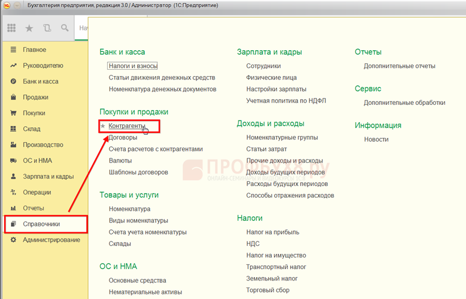Open Шаблоны договоров
The image size is (466, 299).
[x=138, y=172]
